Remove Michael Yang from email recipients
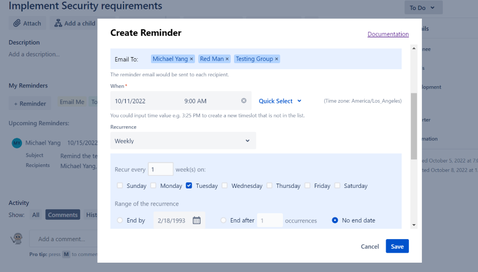Screen dimensions: 478x272 (x=192, y=59)
